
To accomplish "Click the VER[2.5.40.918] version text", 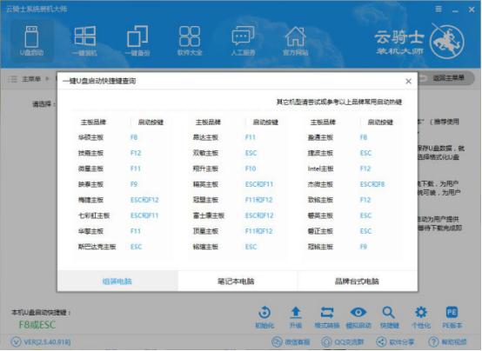I will tap(47, 341).
